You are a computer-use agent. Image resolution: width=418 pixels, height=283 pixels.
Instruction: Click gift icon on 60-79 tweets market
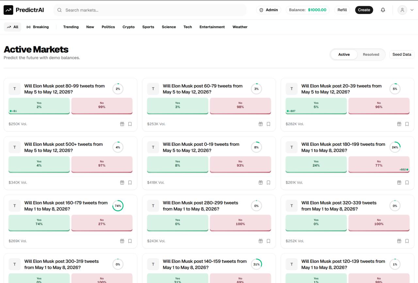point(261,124)
